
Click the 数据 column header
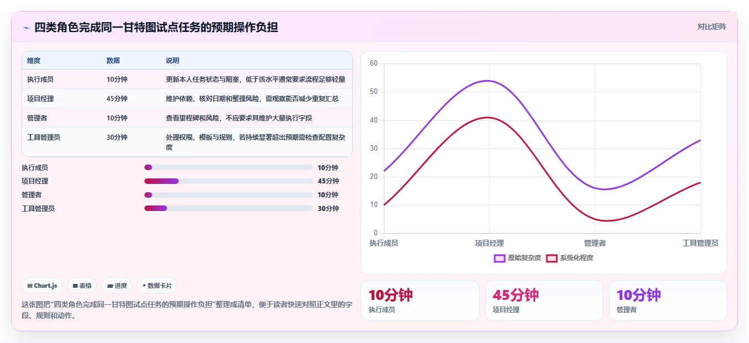pos(113,61)
